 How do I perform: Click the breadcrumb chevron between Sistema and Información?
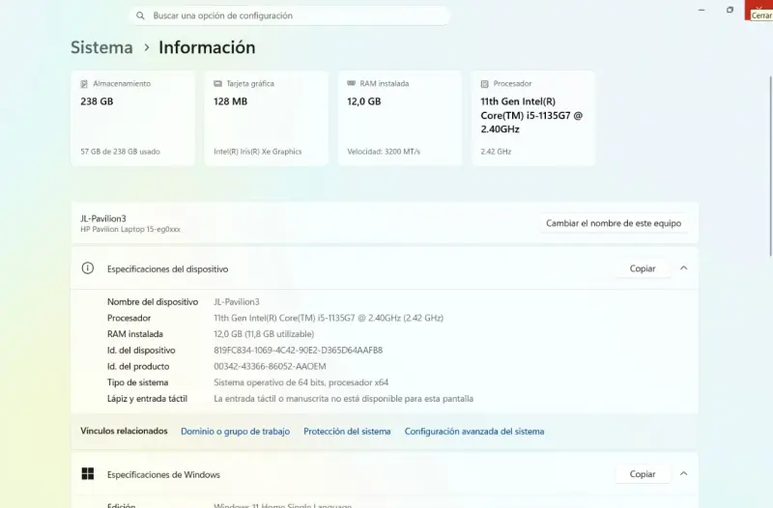pos(147,47)
